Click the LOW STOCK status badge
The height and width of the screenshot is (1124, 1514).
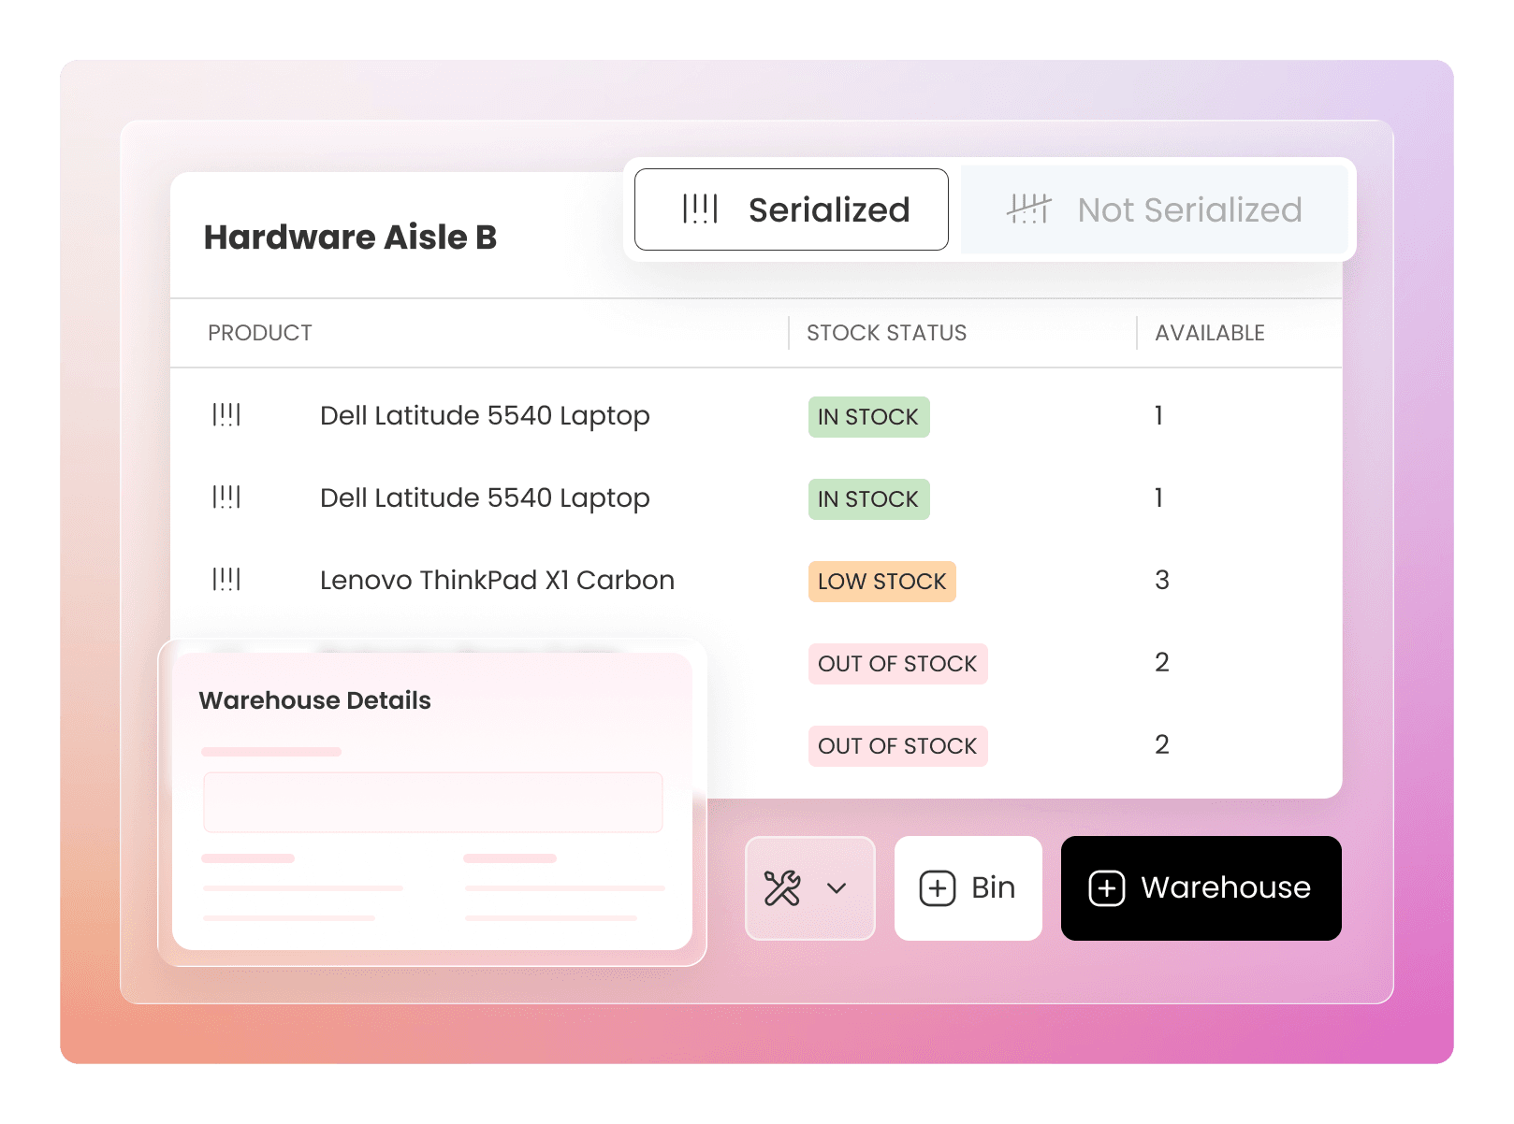[881, 582]
